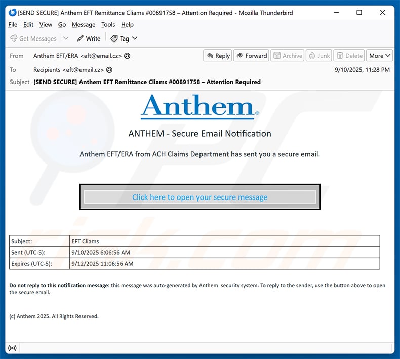Delete the email
The width and height of the screenshot is (400, 359).
point(349,56)
